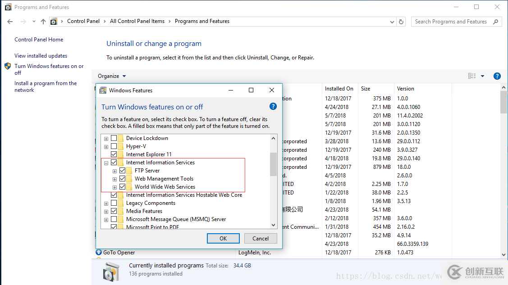Click the installed programs summary icon
This screenshot has width=508, height=285.
pyautogui.click(x=111, y=272)
